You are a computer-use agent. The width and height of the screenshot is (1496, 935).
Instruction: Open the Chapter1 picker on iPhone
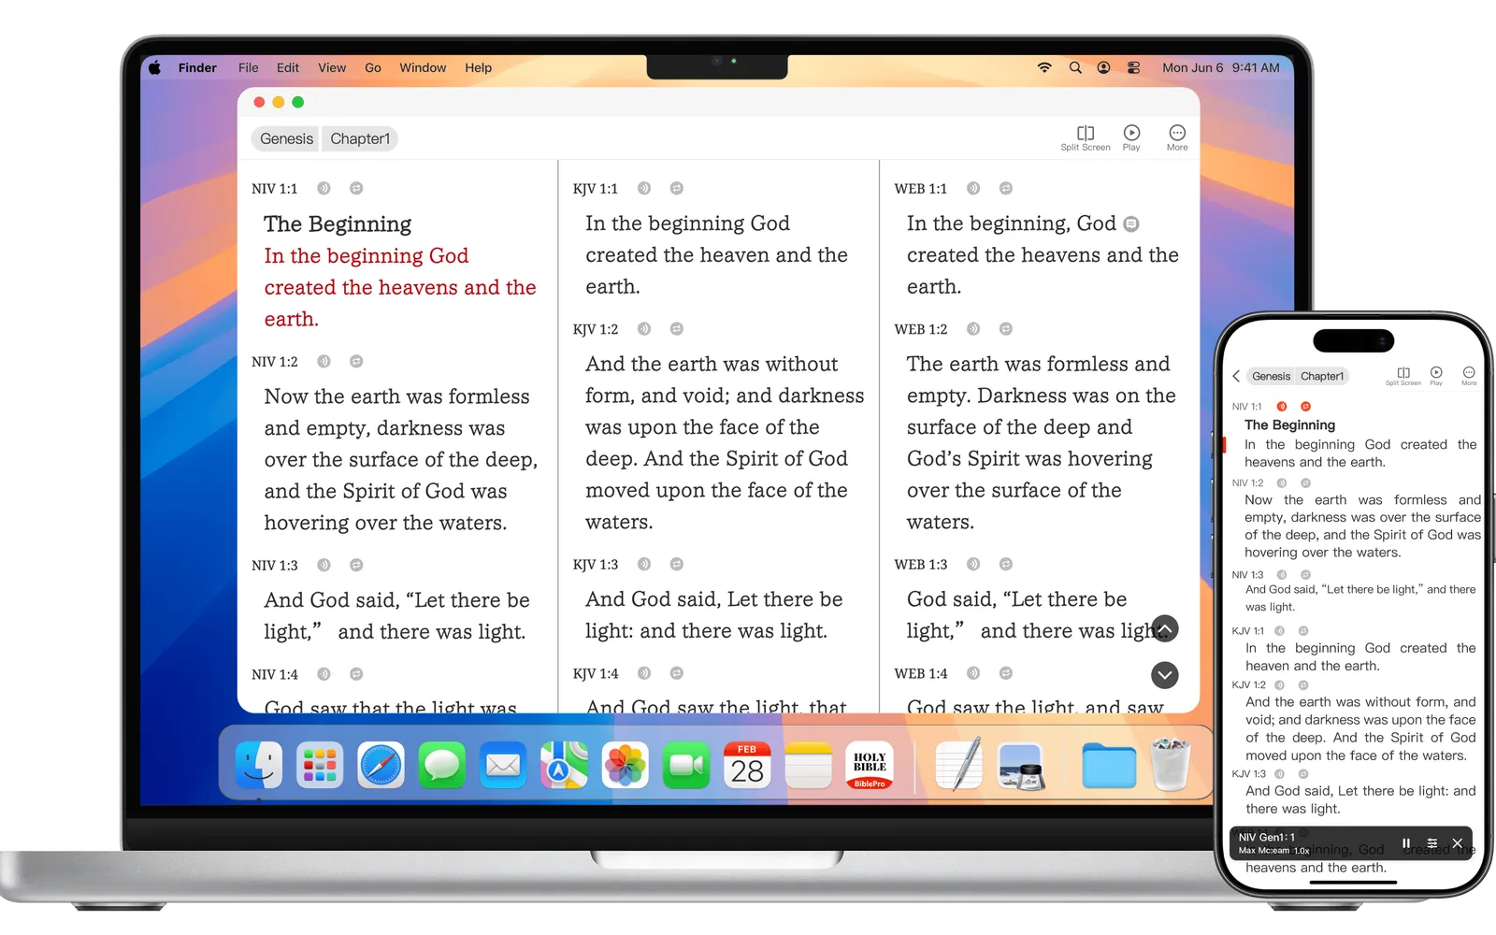click(1322, 376)
